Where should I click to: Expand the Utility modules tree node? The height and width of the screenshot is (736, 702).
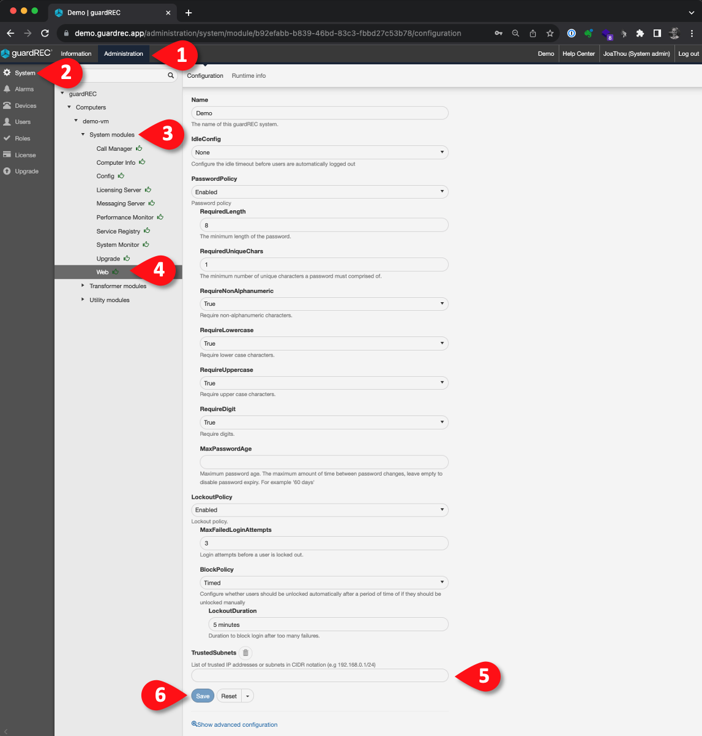(83, 300)
